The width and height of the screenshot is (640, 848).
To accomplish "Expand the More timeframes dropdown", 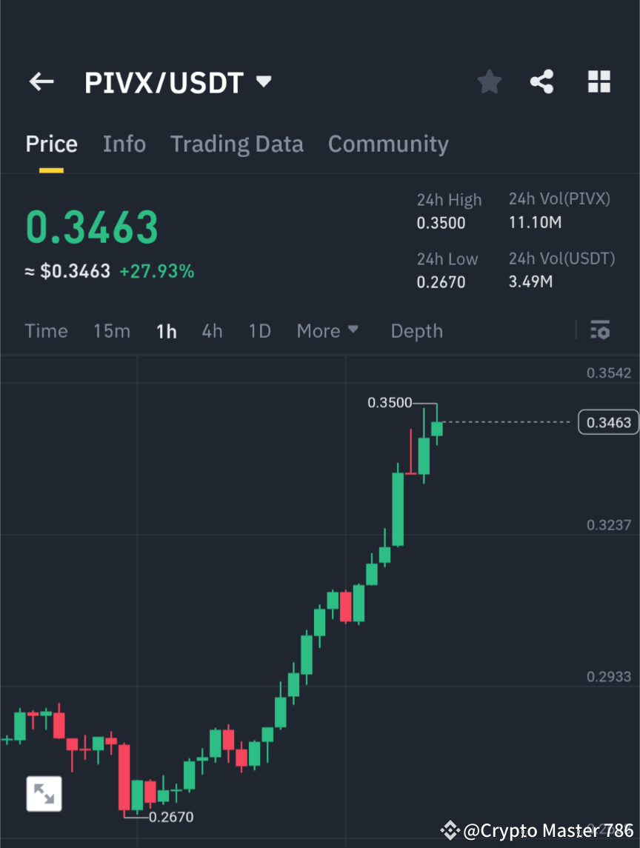I will pos(327,330).
